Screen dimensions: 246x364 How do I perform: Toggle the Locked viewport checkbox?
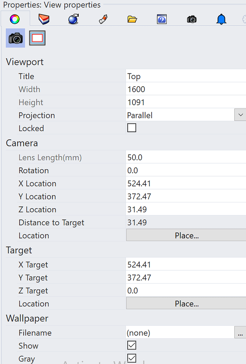click(x=132, y=128)
